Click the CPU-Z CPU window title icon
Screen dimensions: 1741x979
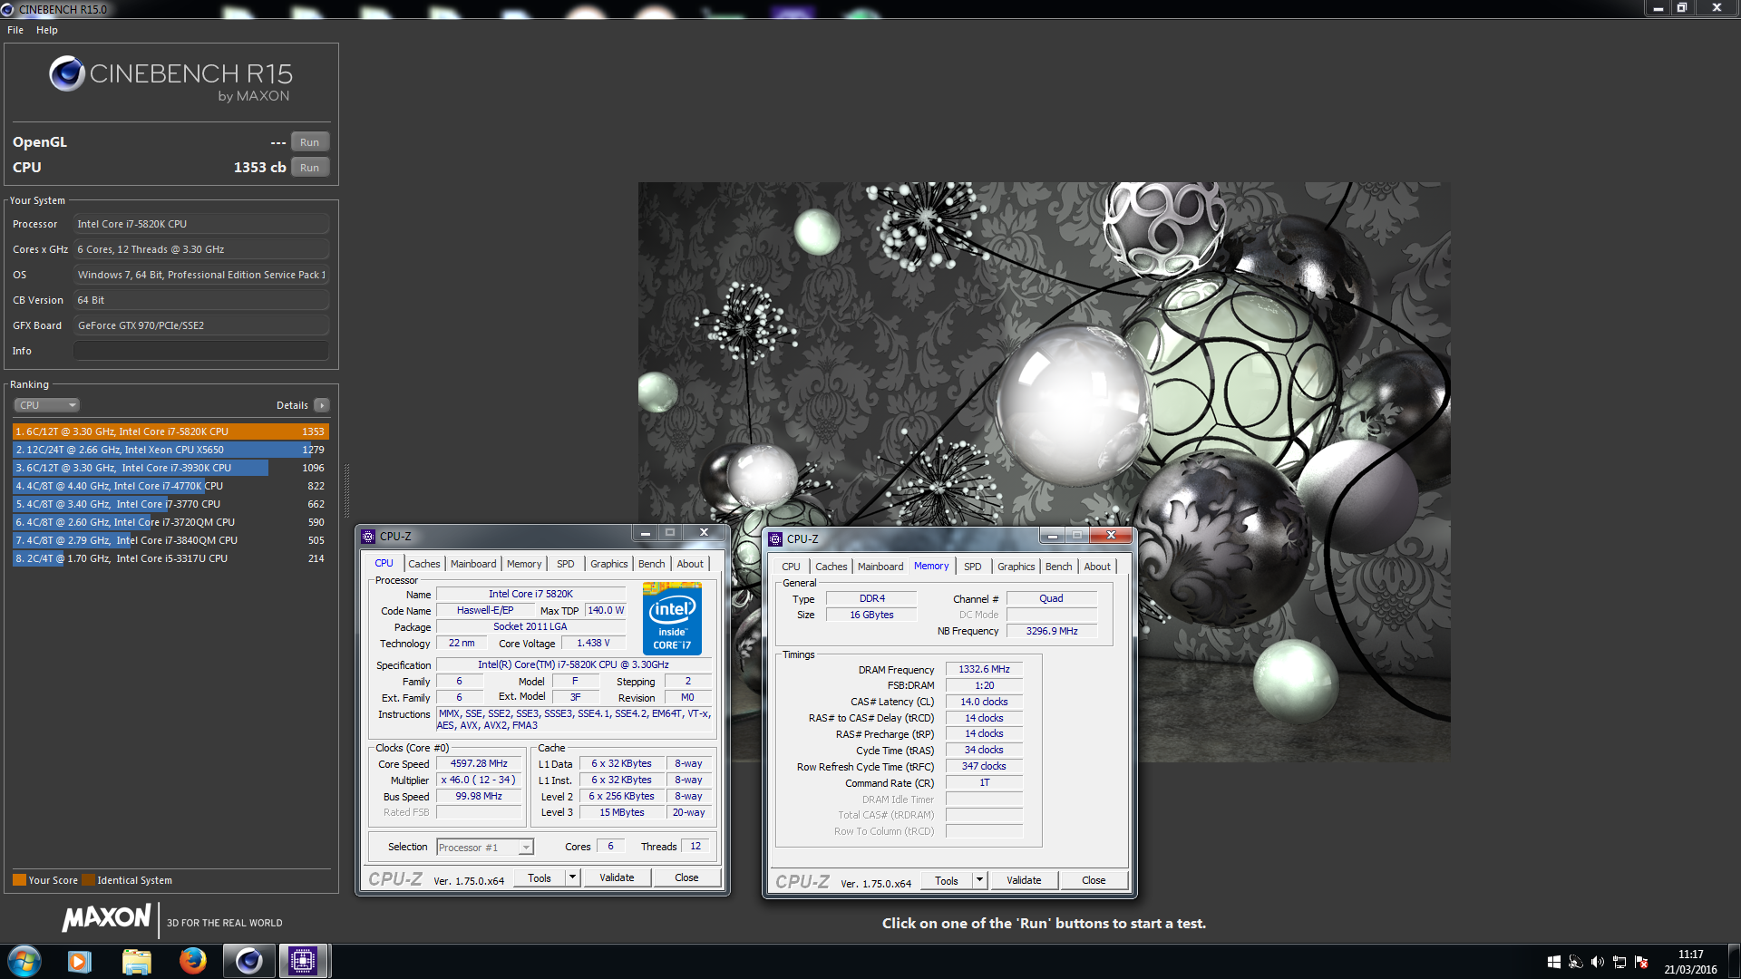pos(368,537)
